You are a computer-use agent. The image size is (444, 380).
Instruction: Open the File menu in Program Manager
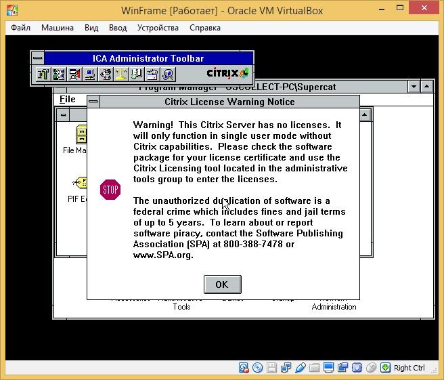pos(68,100)
